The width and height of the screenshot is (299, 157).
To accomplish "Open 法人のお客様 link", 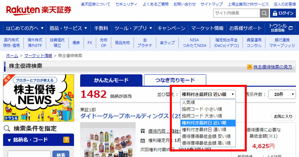I will 285,4.
